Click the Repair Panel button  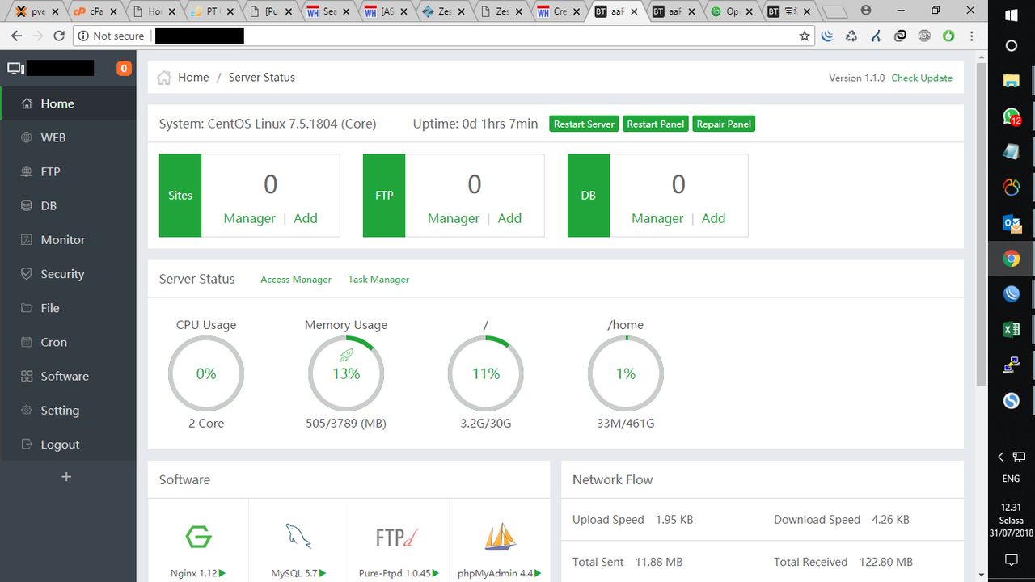724,124
